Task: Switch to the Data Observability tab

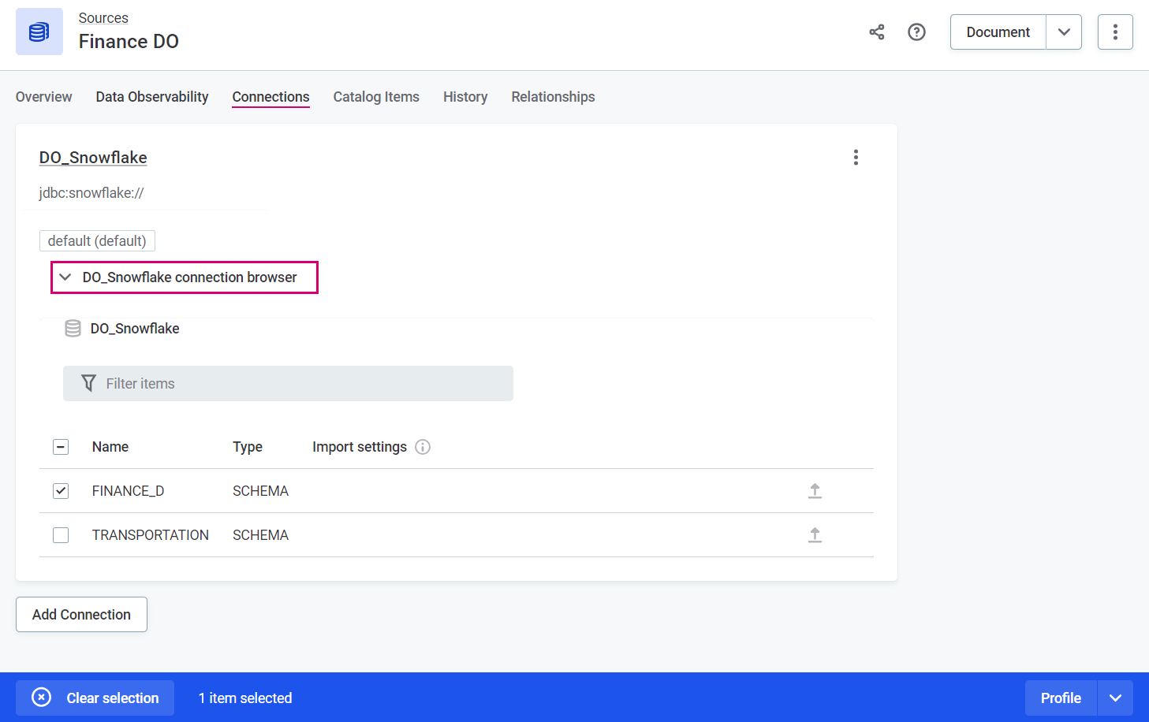Action: point(152,97)
